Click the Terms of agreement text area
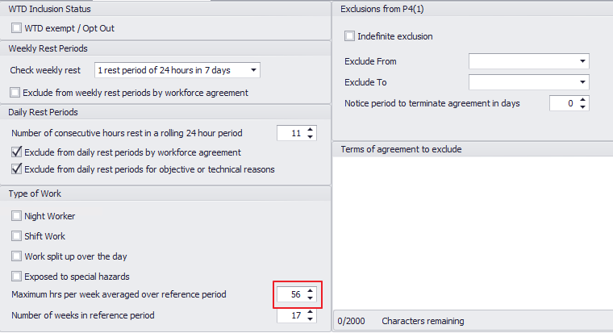613x333 pixels. (472, 230)
